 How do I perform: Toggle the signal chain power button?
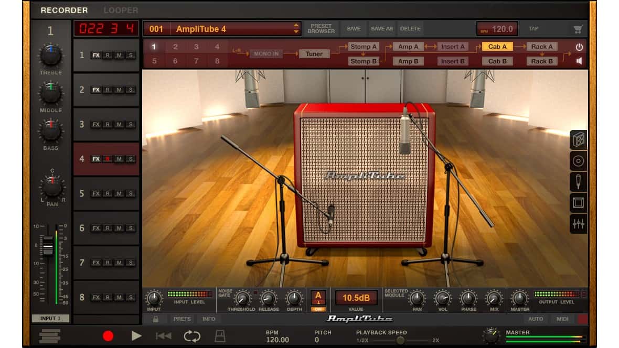click(x=579, y=47)
